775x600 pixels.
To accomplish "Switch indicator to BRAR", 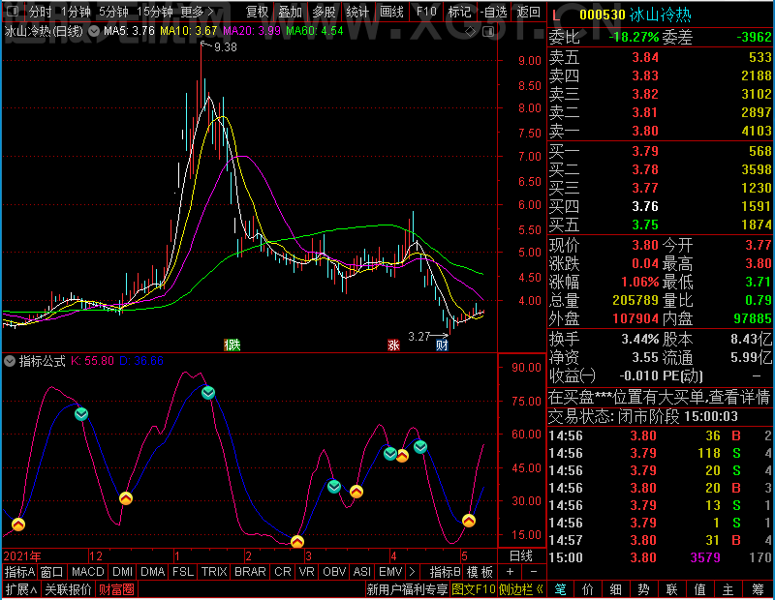I will pyautogui.click(x=250, y=572).
